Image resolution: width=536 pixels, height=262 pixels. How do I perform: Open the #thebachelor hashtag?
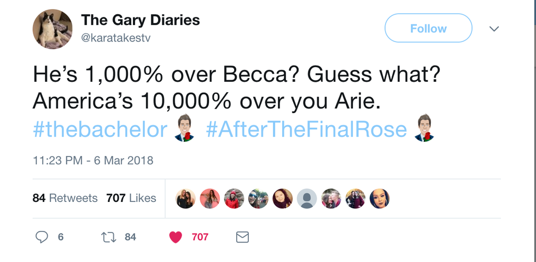100,130
